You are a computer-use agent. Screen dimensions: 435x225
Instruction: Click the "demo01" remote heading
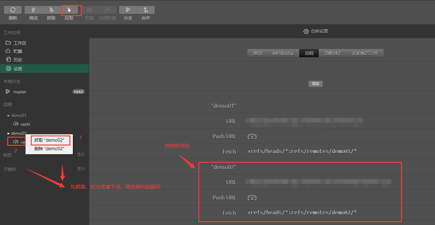coord(223,106)
